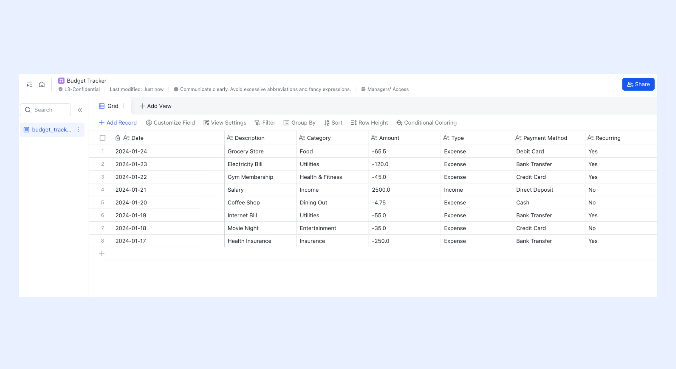Select the 2024-01-17 date cell
676x369 pixels.
[x=168, y=241]
